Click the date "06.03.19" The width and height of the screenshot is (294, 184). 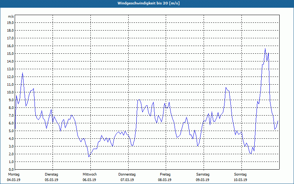(89, 180)
